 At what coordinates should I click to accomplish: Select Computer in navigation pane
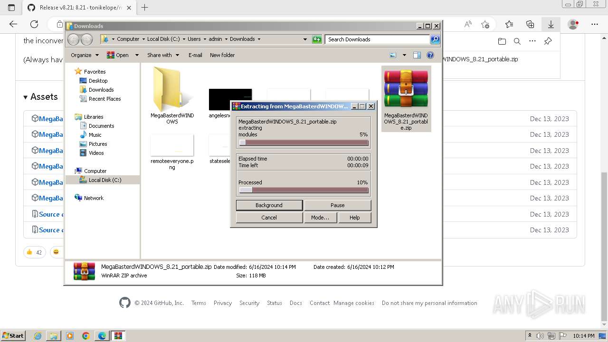95,171
